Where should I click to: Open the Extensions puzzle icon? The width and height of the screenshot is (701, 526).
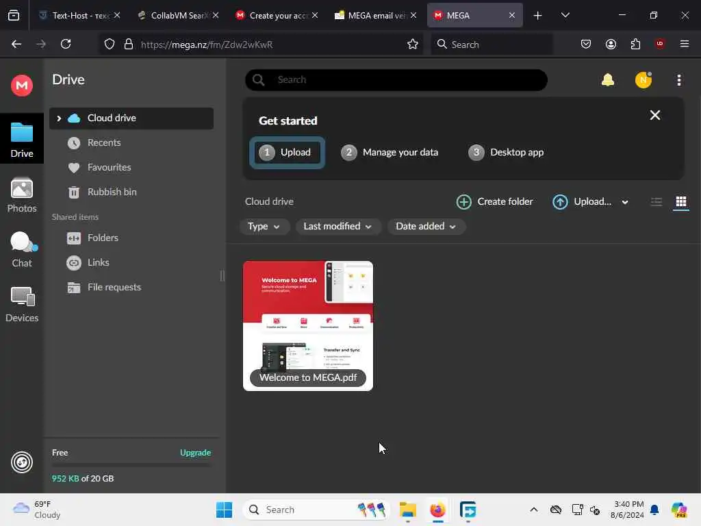635,44
